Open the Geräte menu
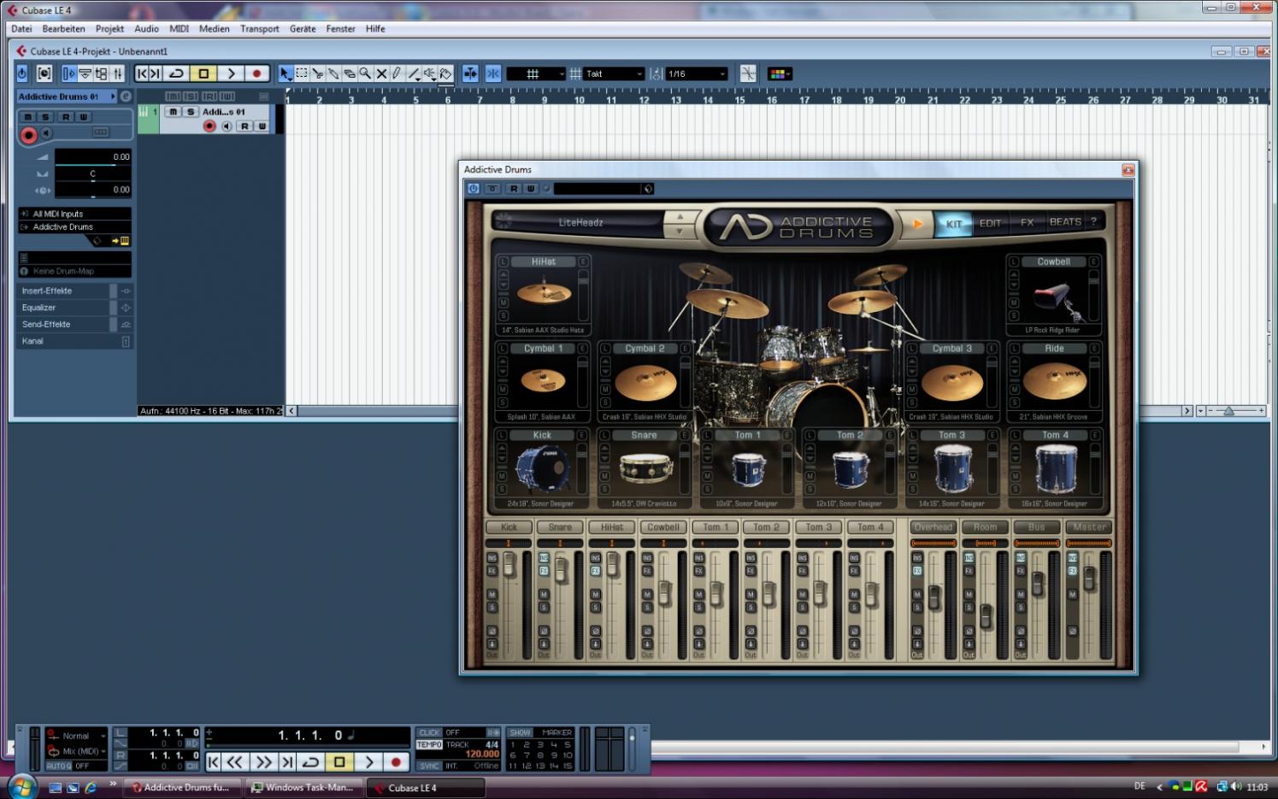This screenshot has height=799, width=1278. click(x=303, y=28)
